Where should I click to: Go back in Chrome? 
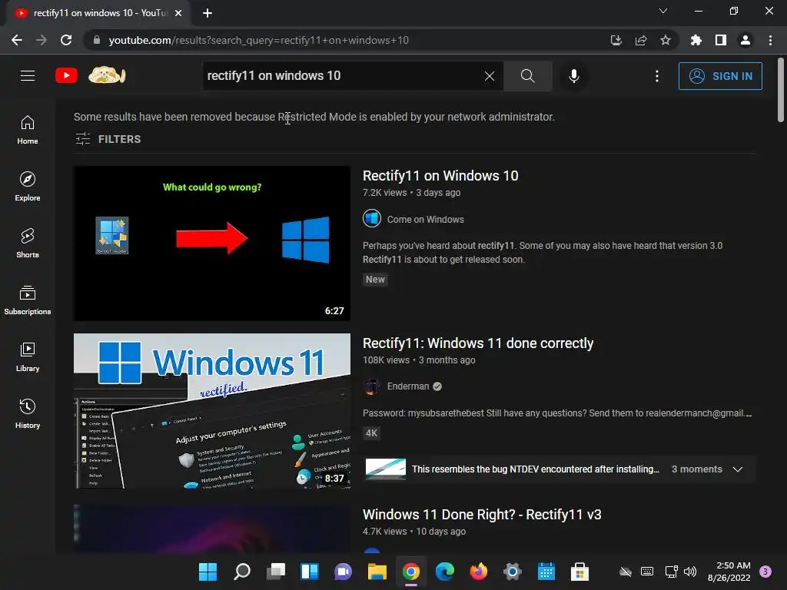click(17, 40)
